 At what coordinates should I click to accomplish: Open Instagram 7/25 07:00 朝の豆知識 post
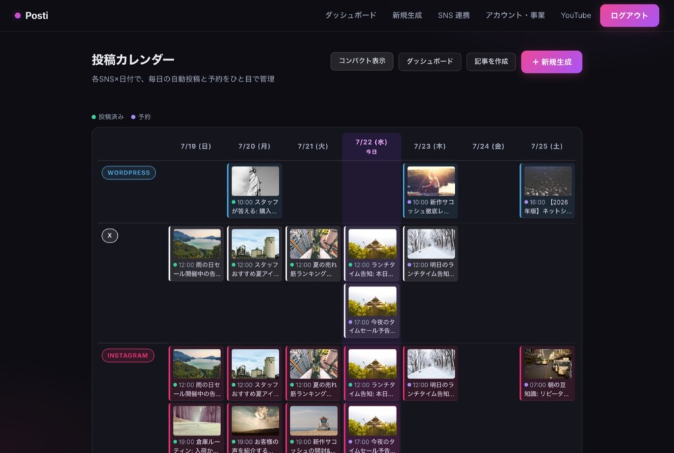pyautogui.click(x=547, y=373)
